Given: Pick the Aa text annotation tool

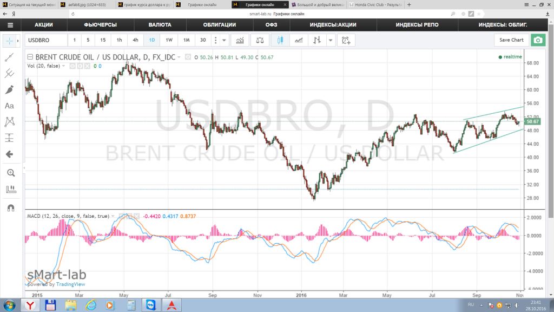Looking at the screenshot, I should click(x=9, y=106).
